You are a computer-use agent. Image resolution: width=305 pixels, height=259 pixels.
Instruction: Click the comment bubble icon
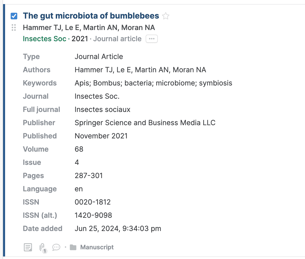[56, 247]
